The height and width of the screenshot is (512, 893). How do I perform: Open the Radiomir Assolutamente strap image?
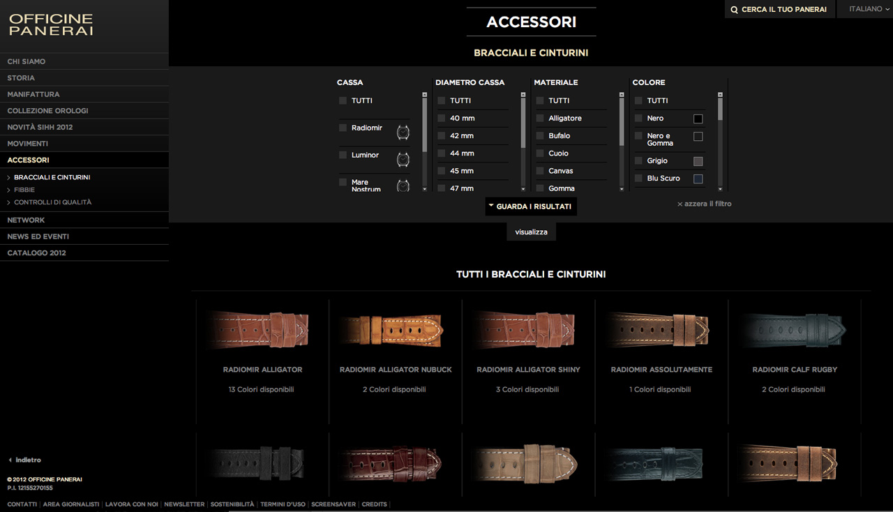coord(661,331)
